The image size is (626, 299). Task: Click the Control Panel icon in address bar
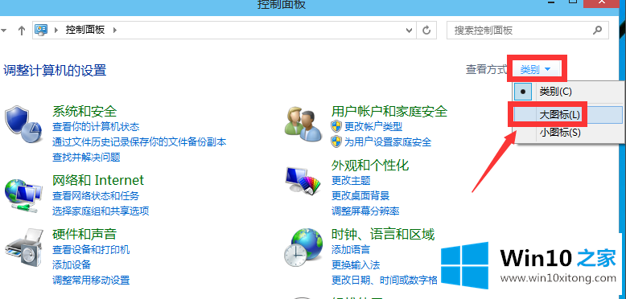pyautogui.click(x=42, y=30)
